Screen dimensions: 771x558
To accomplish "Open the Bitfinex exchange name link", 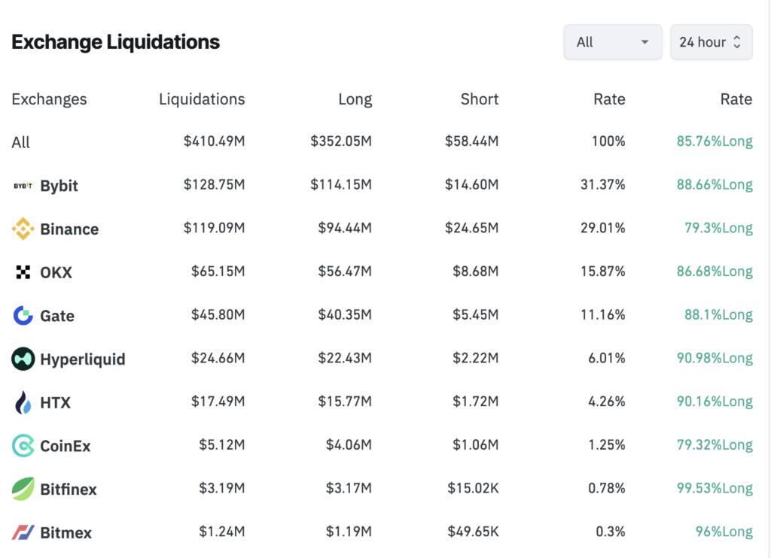I will click(69, 490).
